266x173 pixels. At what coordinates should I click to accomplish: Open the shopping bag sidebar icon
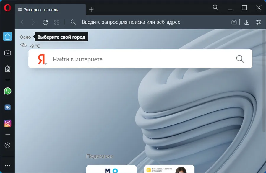(7, 69)
